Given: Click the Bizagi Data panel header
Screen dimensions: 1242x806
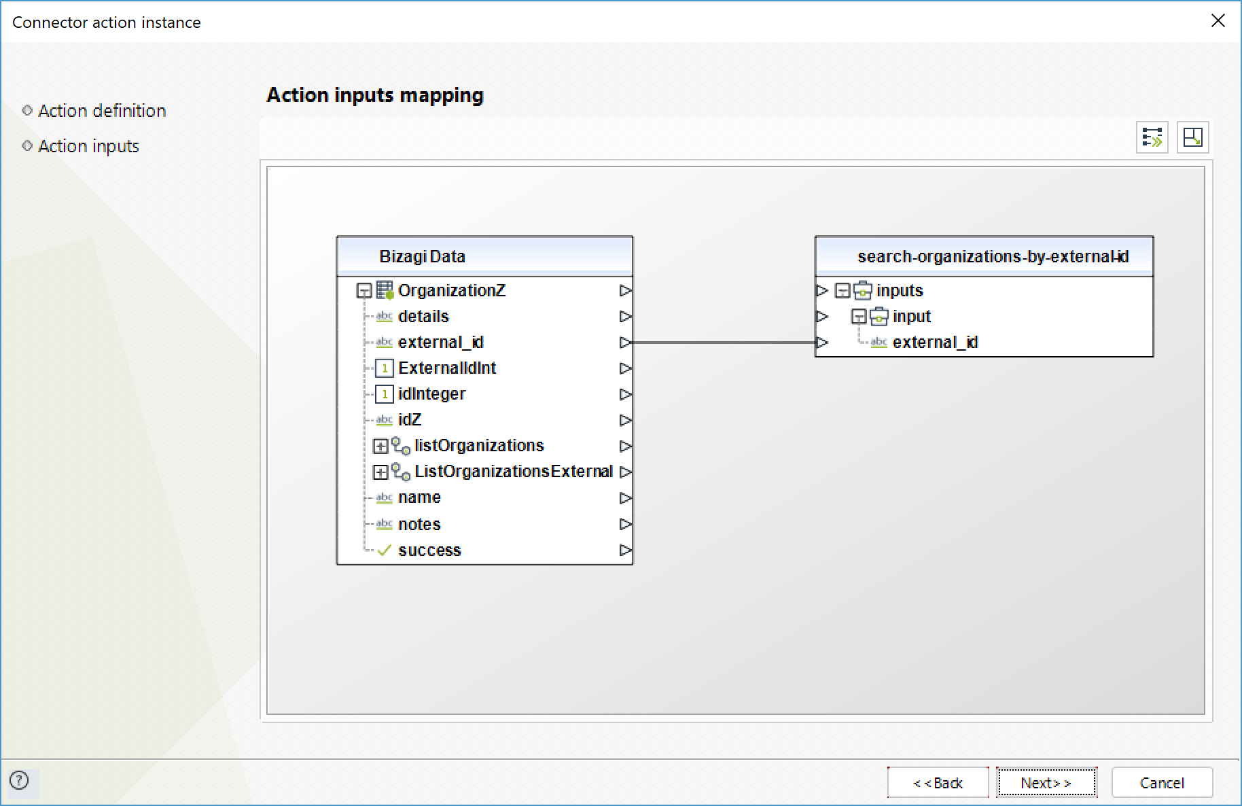Looking at the screenshot, I should 484,256.
